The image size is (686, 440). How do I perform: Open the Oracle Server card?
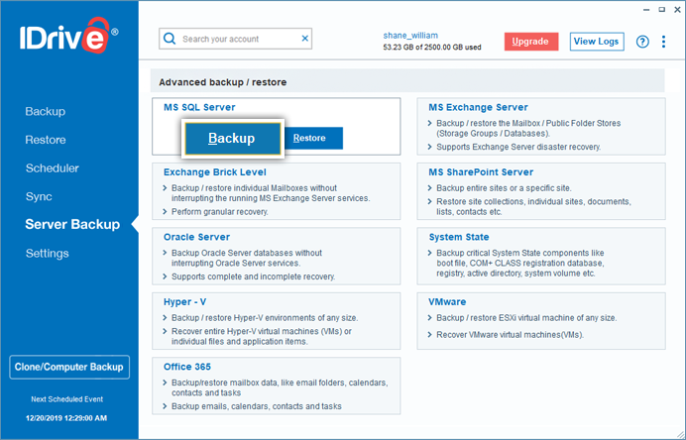276,256
